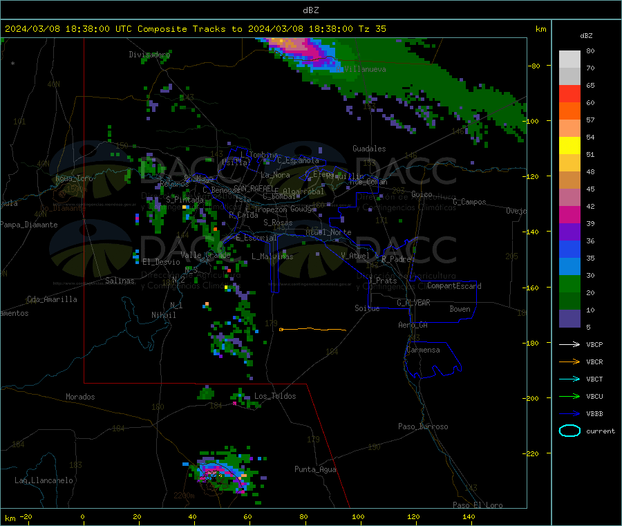The width and height of the screenshot is (622, 526).
Task: Click the 'Soitue' map label
Action: click(x=367, y=308)
